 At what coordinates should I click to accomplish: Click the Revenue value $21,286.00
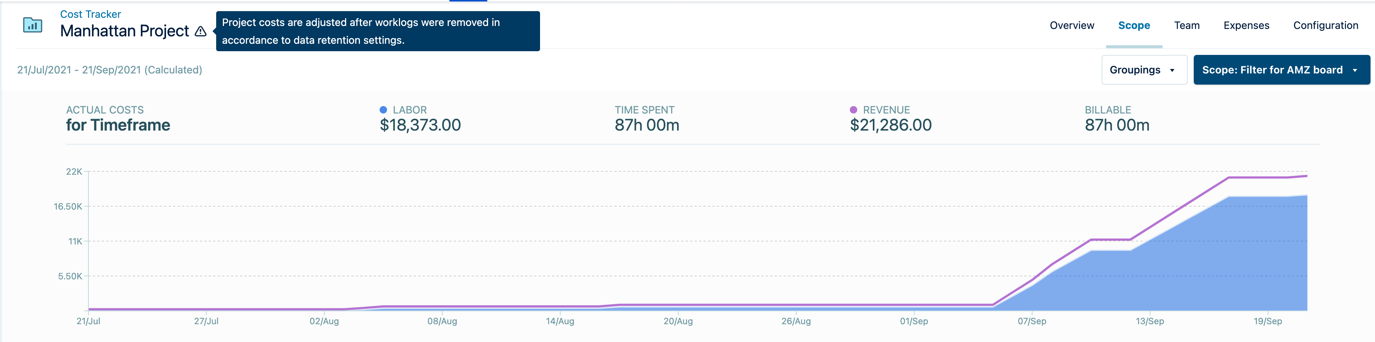(890, 125)
